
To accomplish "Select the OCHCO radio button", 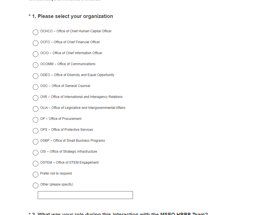I will pos(36,32).
